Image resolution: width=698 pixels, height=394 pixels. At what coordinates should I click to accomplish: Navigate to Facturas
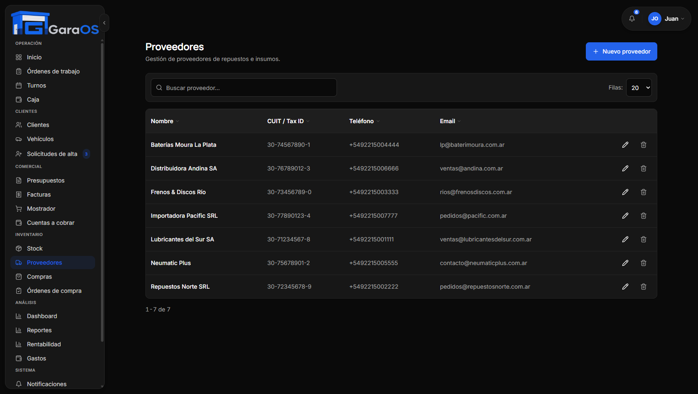click(53, 195)
